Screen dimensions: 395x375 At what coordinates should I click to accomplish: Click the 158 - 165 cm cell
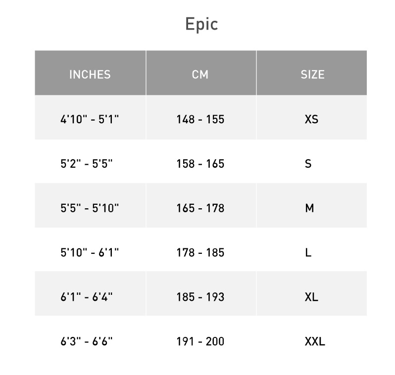coord(200,164)
